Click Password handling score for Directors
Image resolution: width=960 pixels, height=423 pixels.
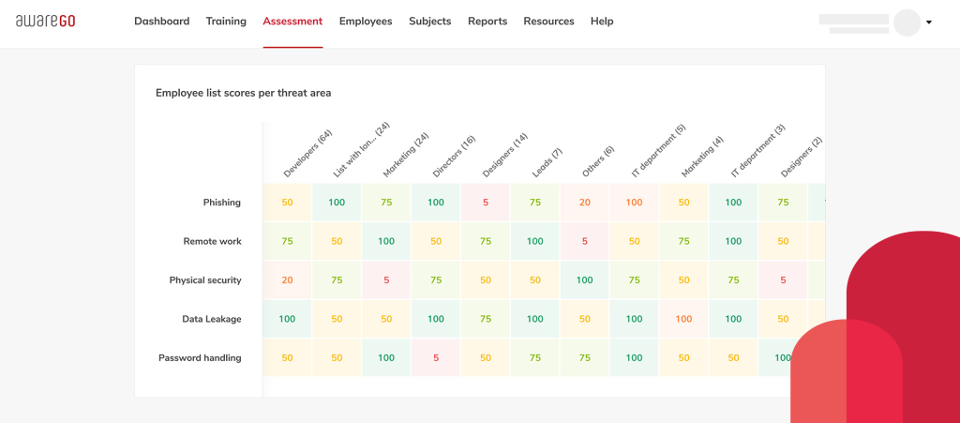click(x=436, y=358)
